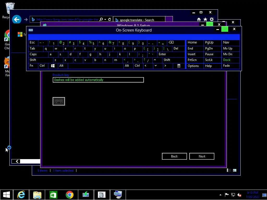Open the Windows Start button
Viewport: 267px width, 200px height.
[7, 195]
